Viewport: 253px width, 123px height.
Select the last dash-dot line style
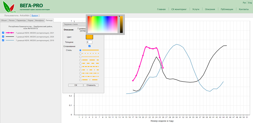tap(80, 80)
